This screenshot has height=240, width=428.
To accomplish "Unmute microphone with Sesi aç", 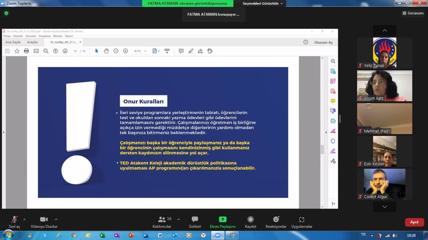I will pos(15,222).
